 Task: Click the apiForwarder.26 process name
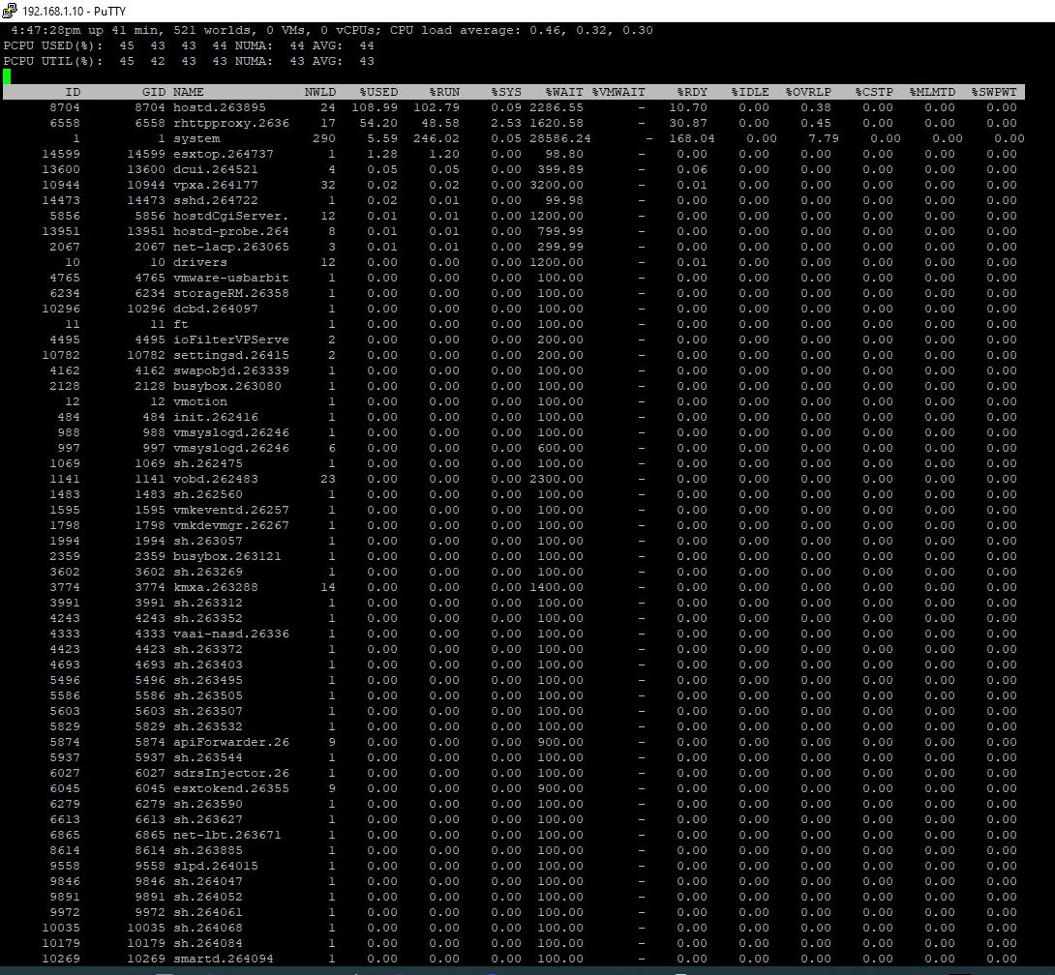(x=230, y=742)
